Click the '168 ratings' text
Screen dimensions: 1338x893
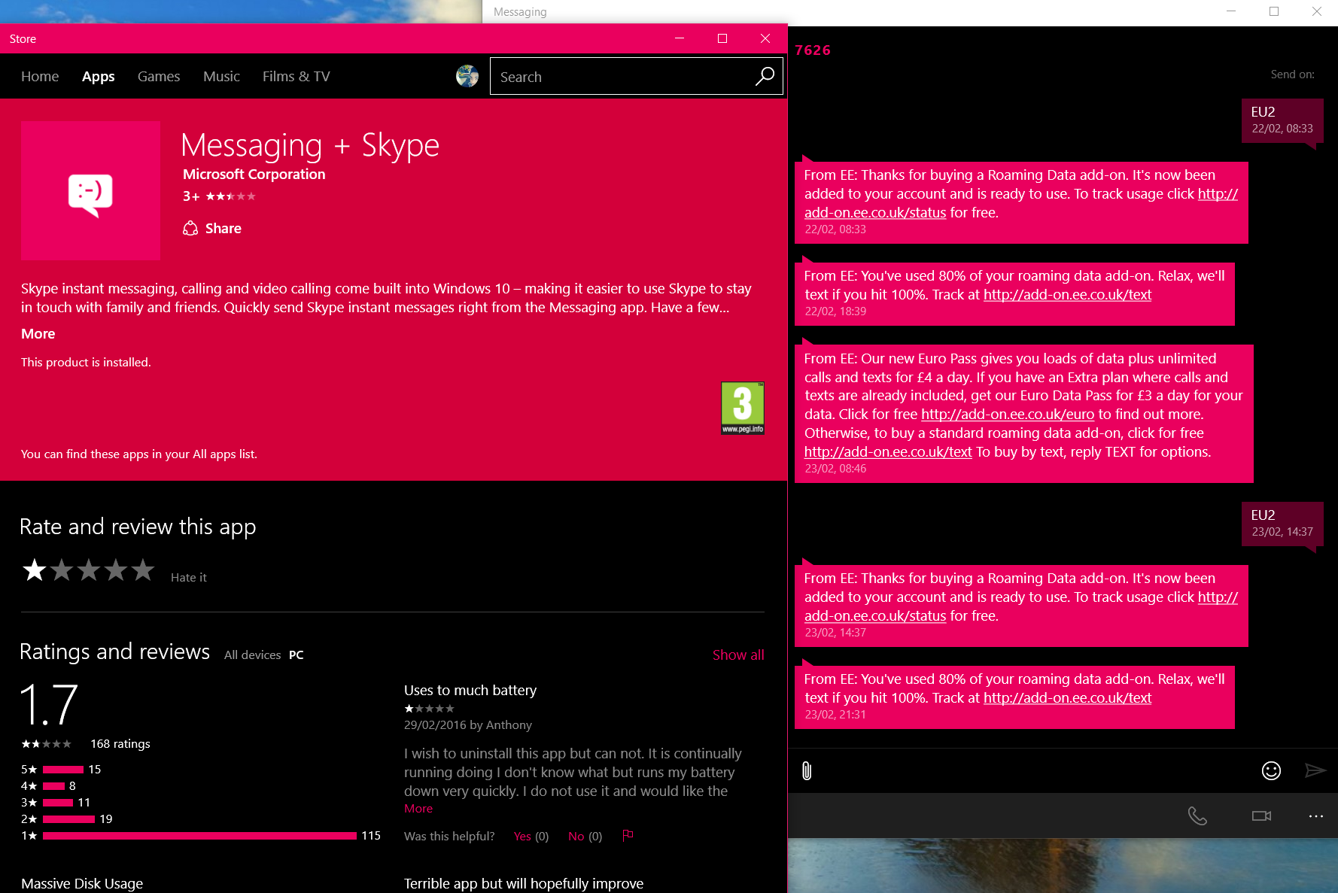(120, 743)
